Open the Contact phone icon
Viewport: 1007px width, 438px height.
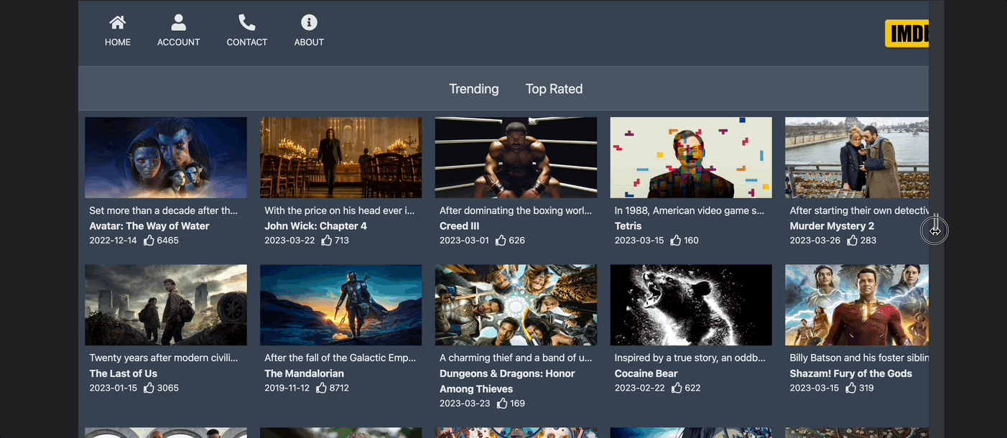pos(247,22)
